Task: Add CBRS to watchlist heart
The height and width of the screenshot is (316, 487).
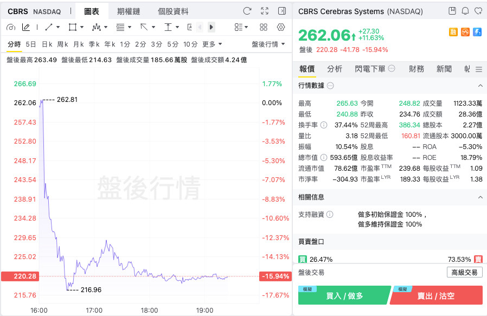Action: (478, 11)
